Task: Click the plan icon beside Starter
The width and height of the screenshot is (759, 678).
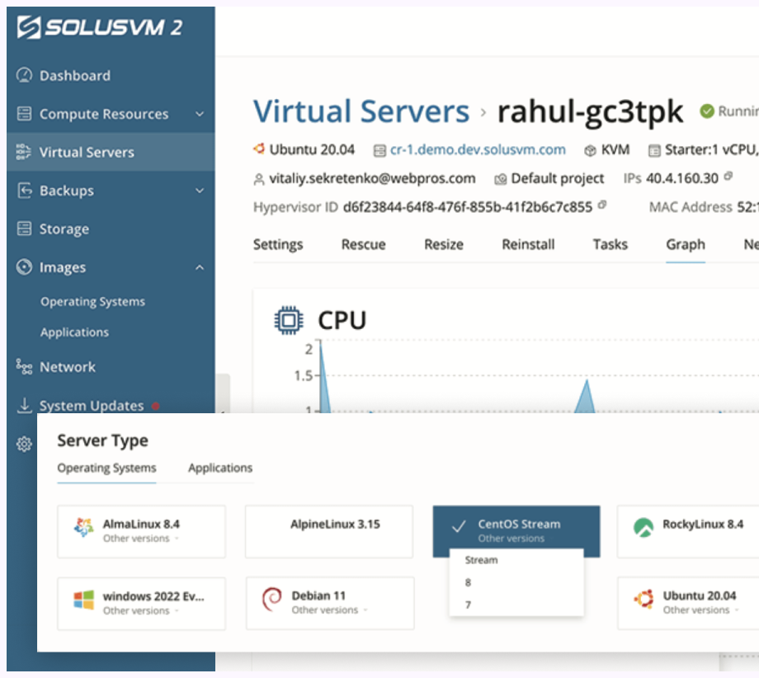Action: tap(654, 150)
